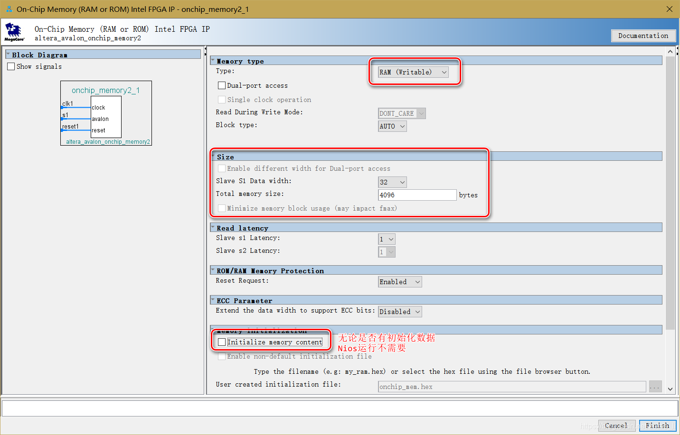Click the vertical scrollbar thumb
Viewport: 680px width, 435px height.
670,193
